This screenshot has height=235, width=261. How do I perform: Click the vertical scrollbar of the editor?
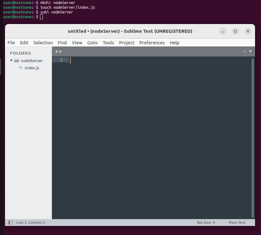(x=253, y=137)
